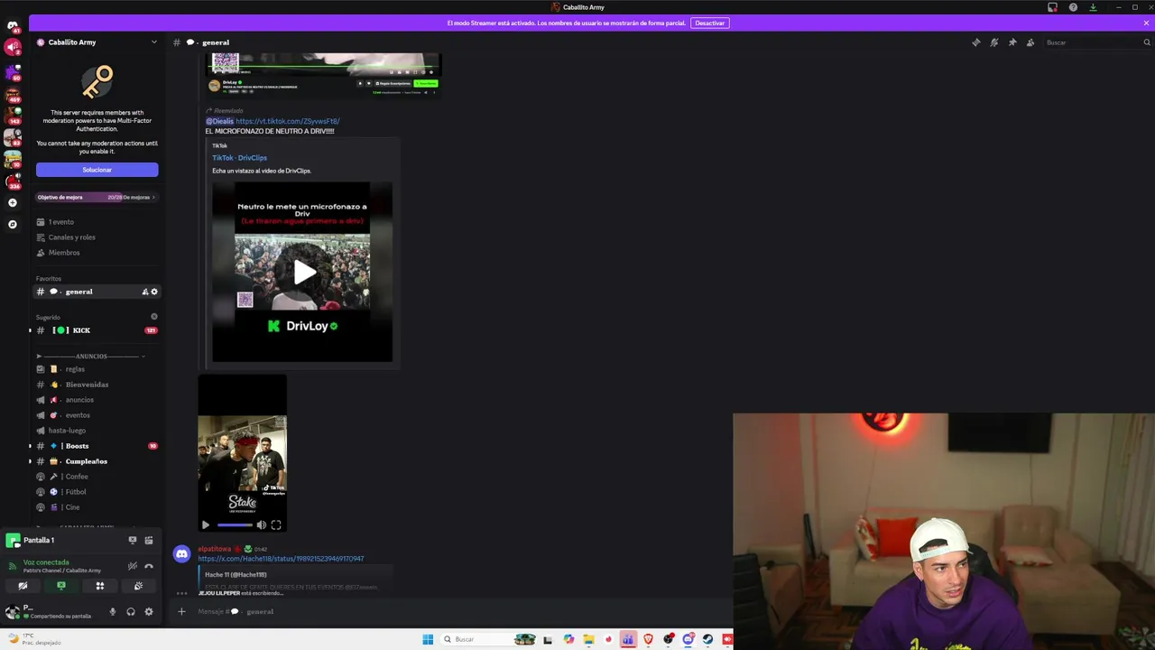Screen dimensions: 1155x650
Task: Open the x.com/Hache118 status link
Action: (281, 559)
